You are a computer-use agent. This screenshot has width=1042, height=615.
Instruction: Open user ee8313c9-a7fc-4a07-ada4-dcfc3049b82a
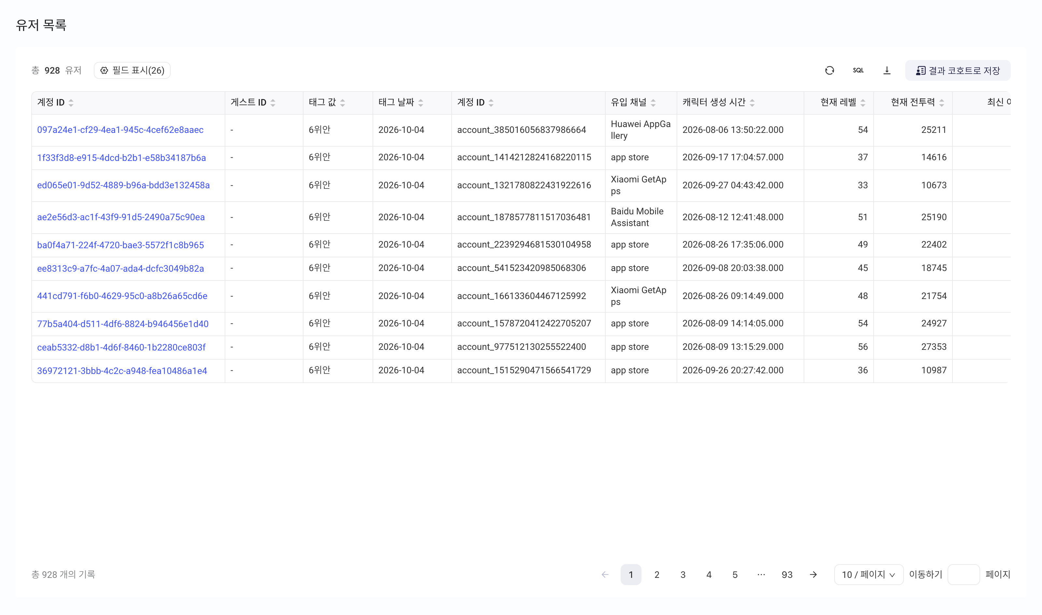120,268
